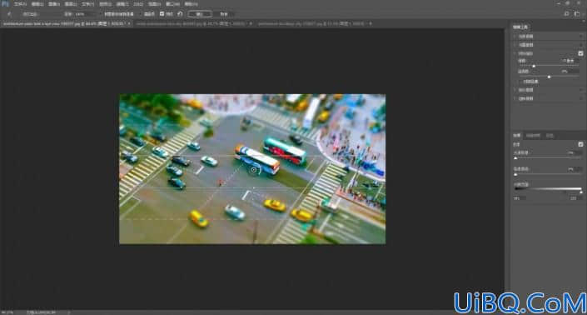Expand the Field Blur section
587x315 pixels.
click(x=515, y=37)
